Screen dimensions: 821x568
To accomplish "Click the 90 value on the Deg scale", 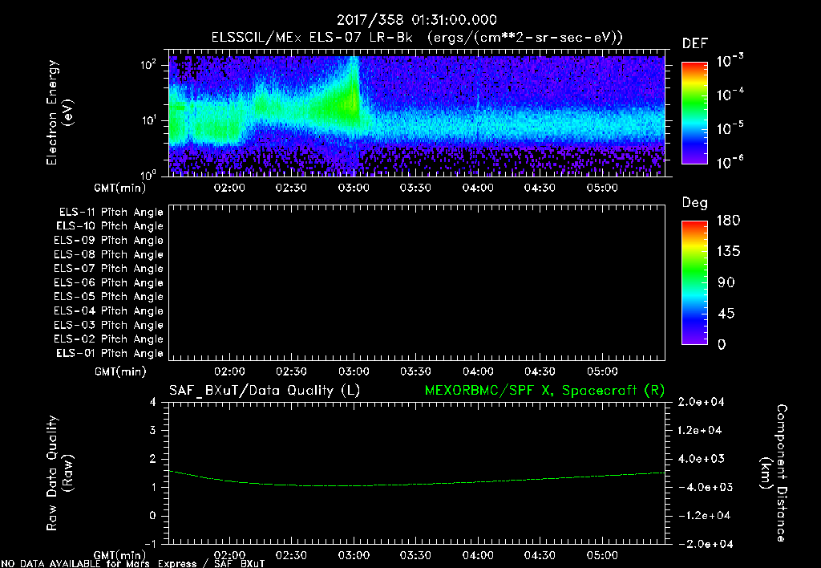I will click(726, 283).
